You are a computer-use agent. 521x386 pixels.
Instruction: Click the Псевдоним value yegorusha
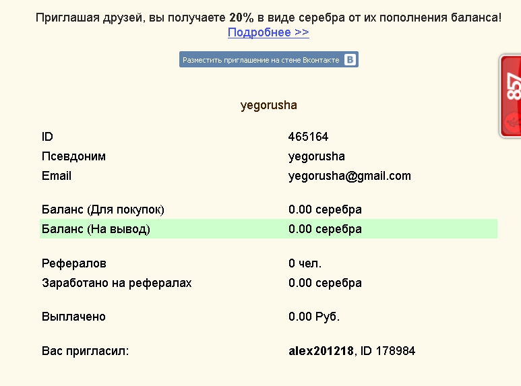pos(316,156)
